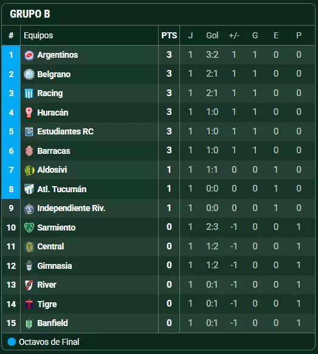Viewport: 318px width, 354px height.
Task: Click the Equipos column header
Action: pos(38,35)
